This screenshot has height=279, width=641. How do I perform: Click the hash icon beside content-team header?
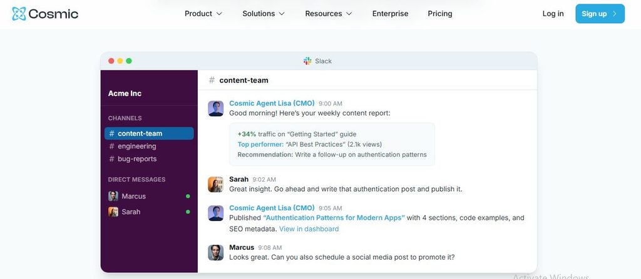pos(212,81)
